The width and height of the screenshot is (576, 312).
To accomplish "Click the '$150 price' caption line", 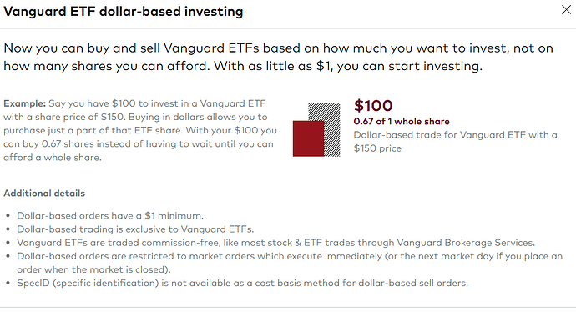I will (x=377, y=148).
